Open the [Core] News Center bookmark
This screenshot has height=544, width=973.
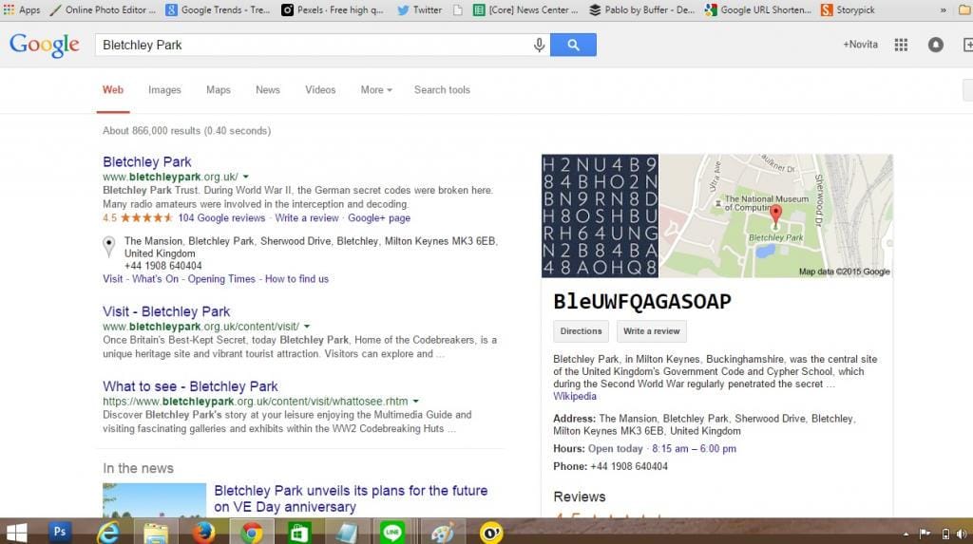pos(525,9)
